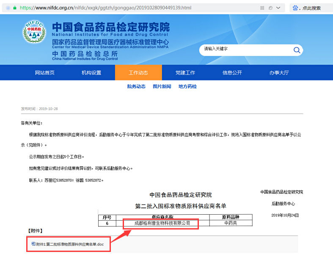Open the 地方药检 sub-navigation link

187,86
